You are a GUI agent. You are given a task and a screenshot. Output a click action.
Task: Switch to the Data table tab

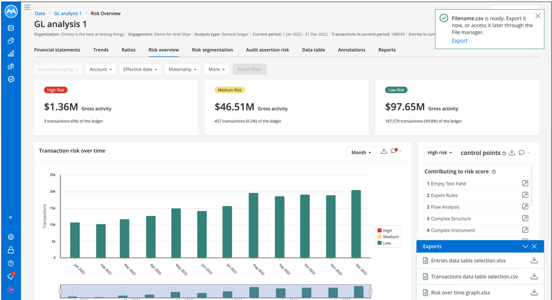pos(313,50)
